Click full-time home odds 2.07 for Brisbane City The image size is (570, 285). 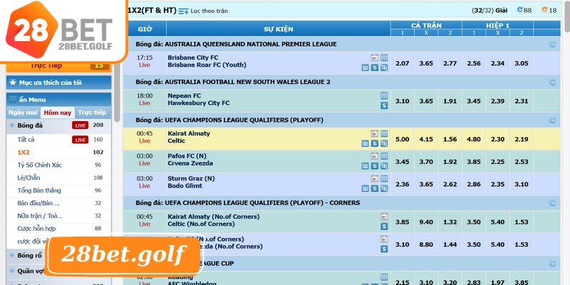pos(402,63)
